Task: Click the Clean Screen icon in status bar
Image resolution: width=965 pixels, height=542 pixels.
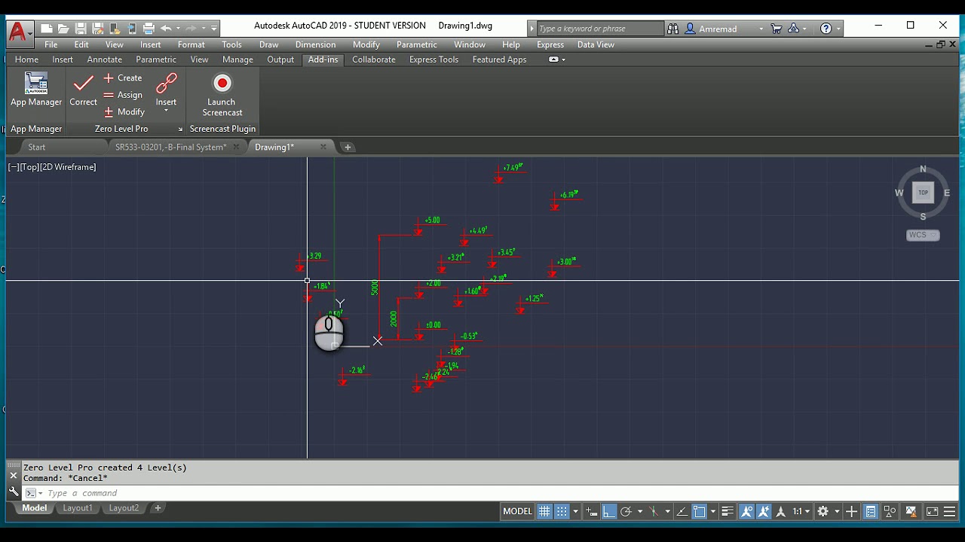Action: click(932, 511)
